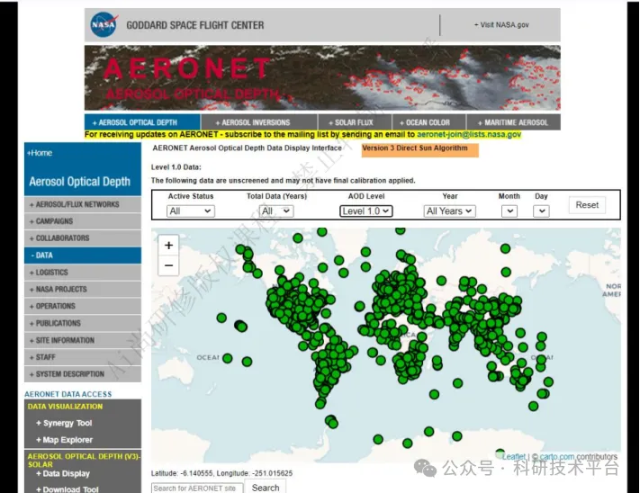
Task: Open the Month dropdown
Action: 509,211
